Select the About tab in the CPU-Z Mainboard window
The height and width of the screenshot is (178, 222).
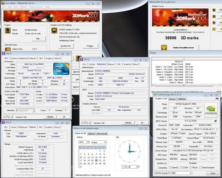[x=136, y=64]
